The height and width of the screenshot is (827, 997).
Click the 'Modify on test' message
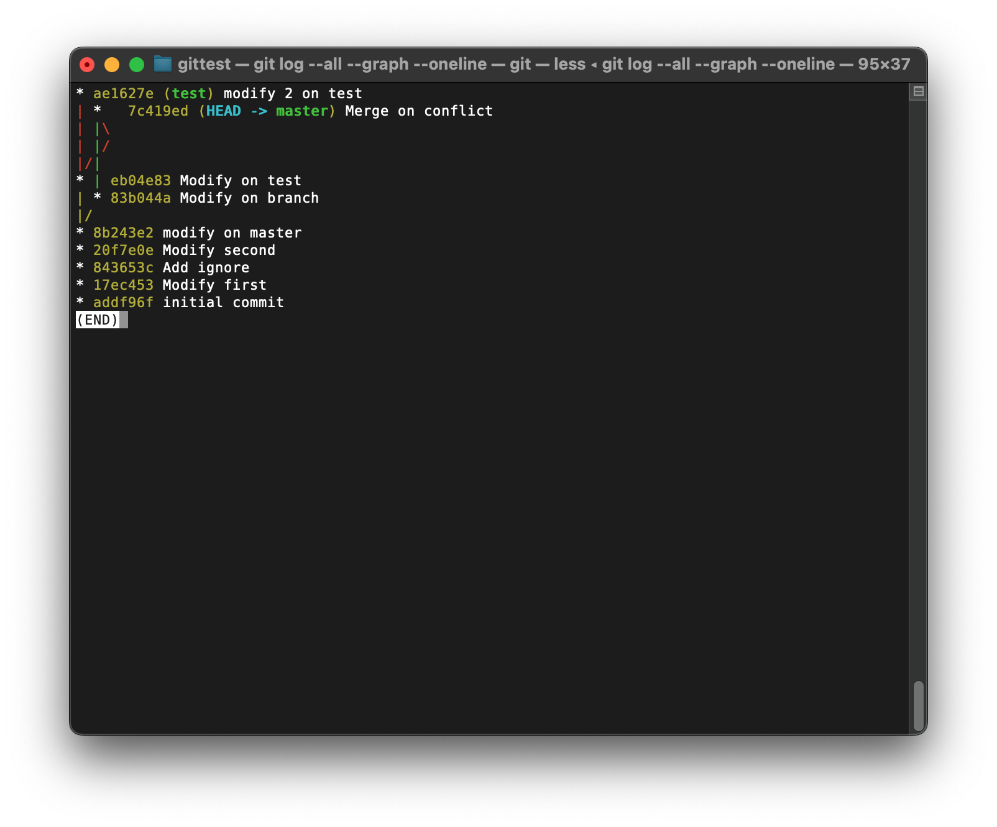[241, 180]
